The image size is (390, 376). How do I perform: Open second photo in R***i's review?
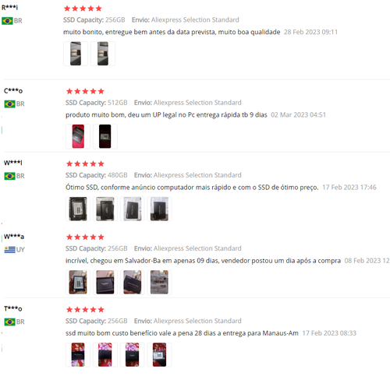103,54
